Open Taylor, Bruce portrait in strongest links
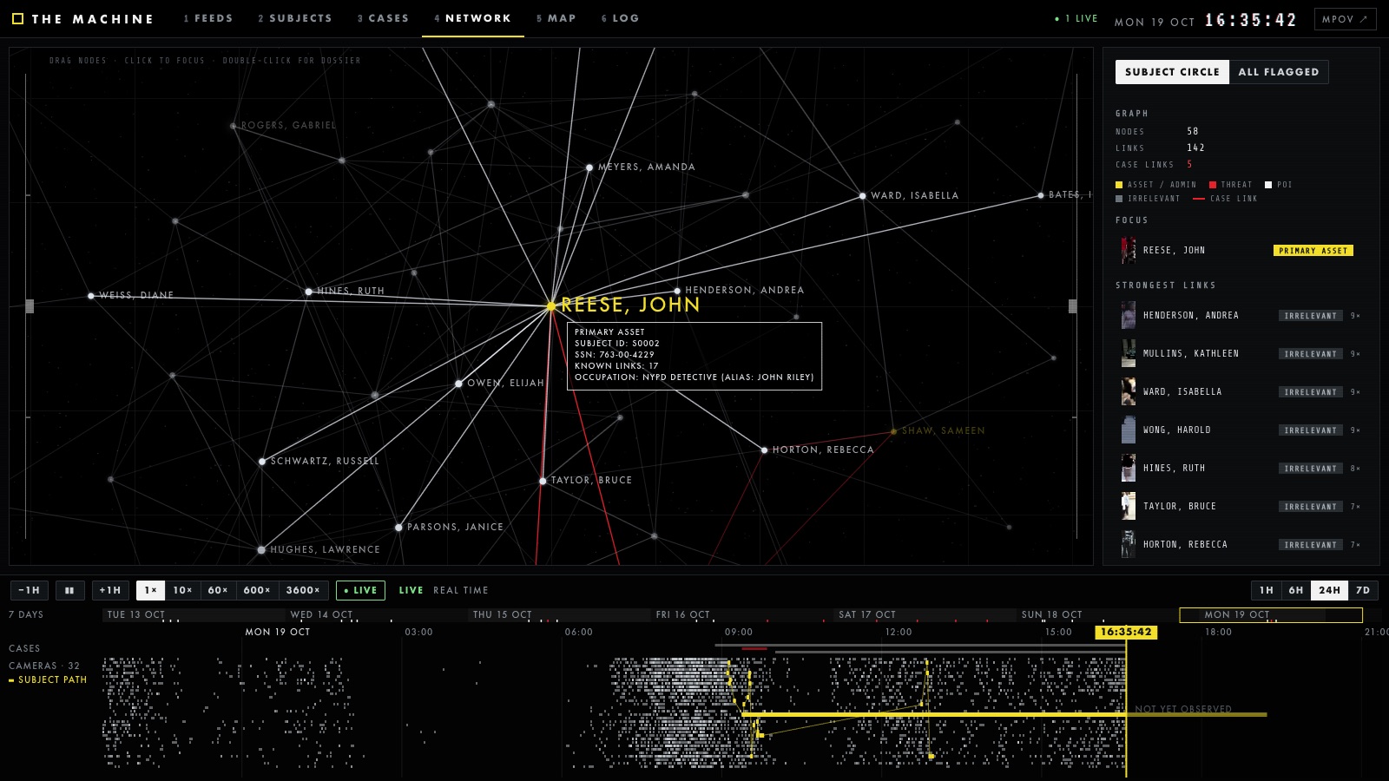The image size is (1389, 781). [1128, 506]
